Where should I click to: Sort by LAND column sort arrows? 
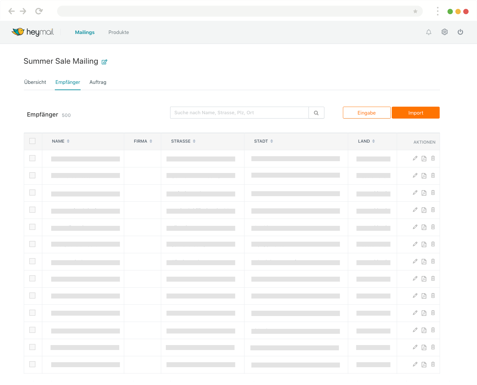coord(373,141)
